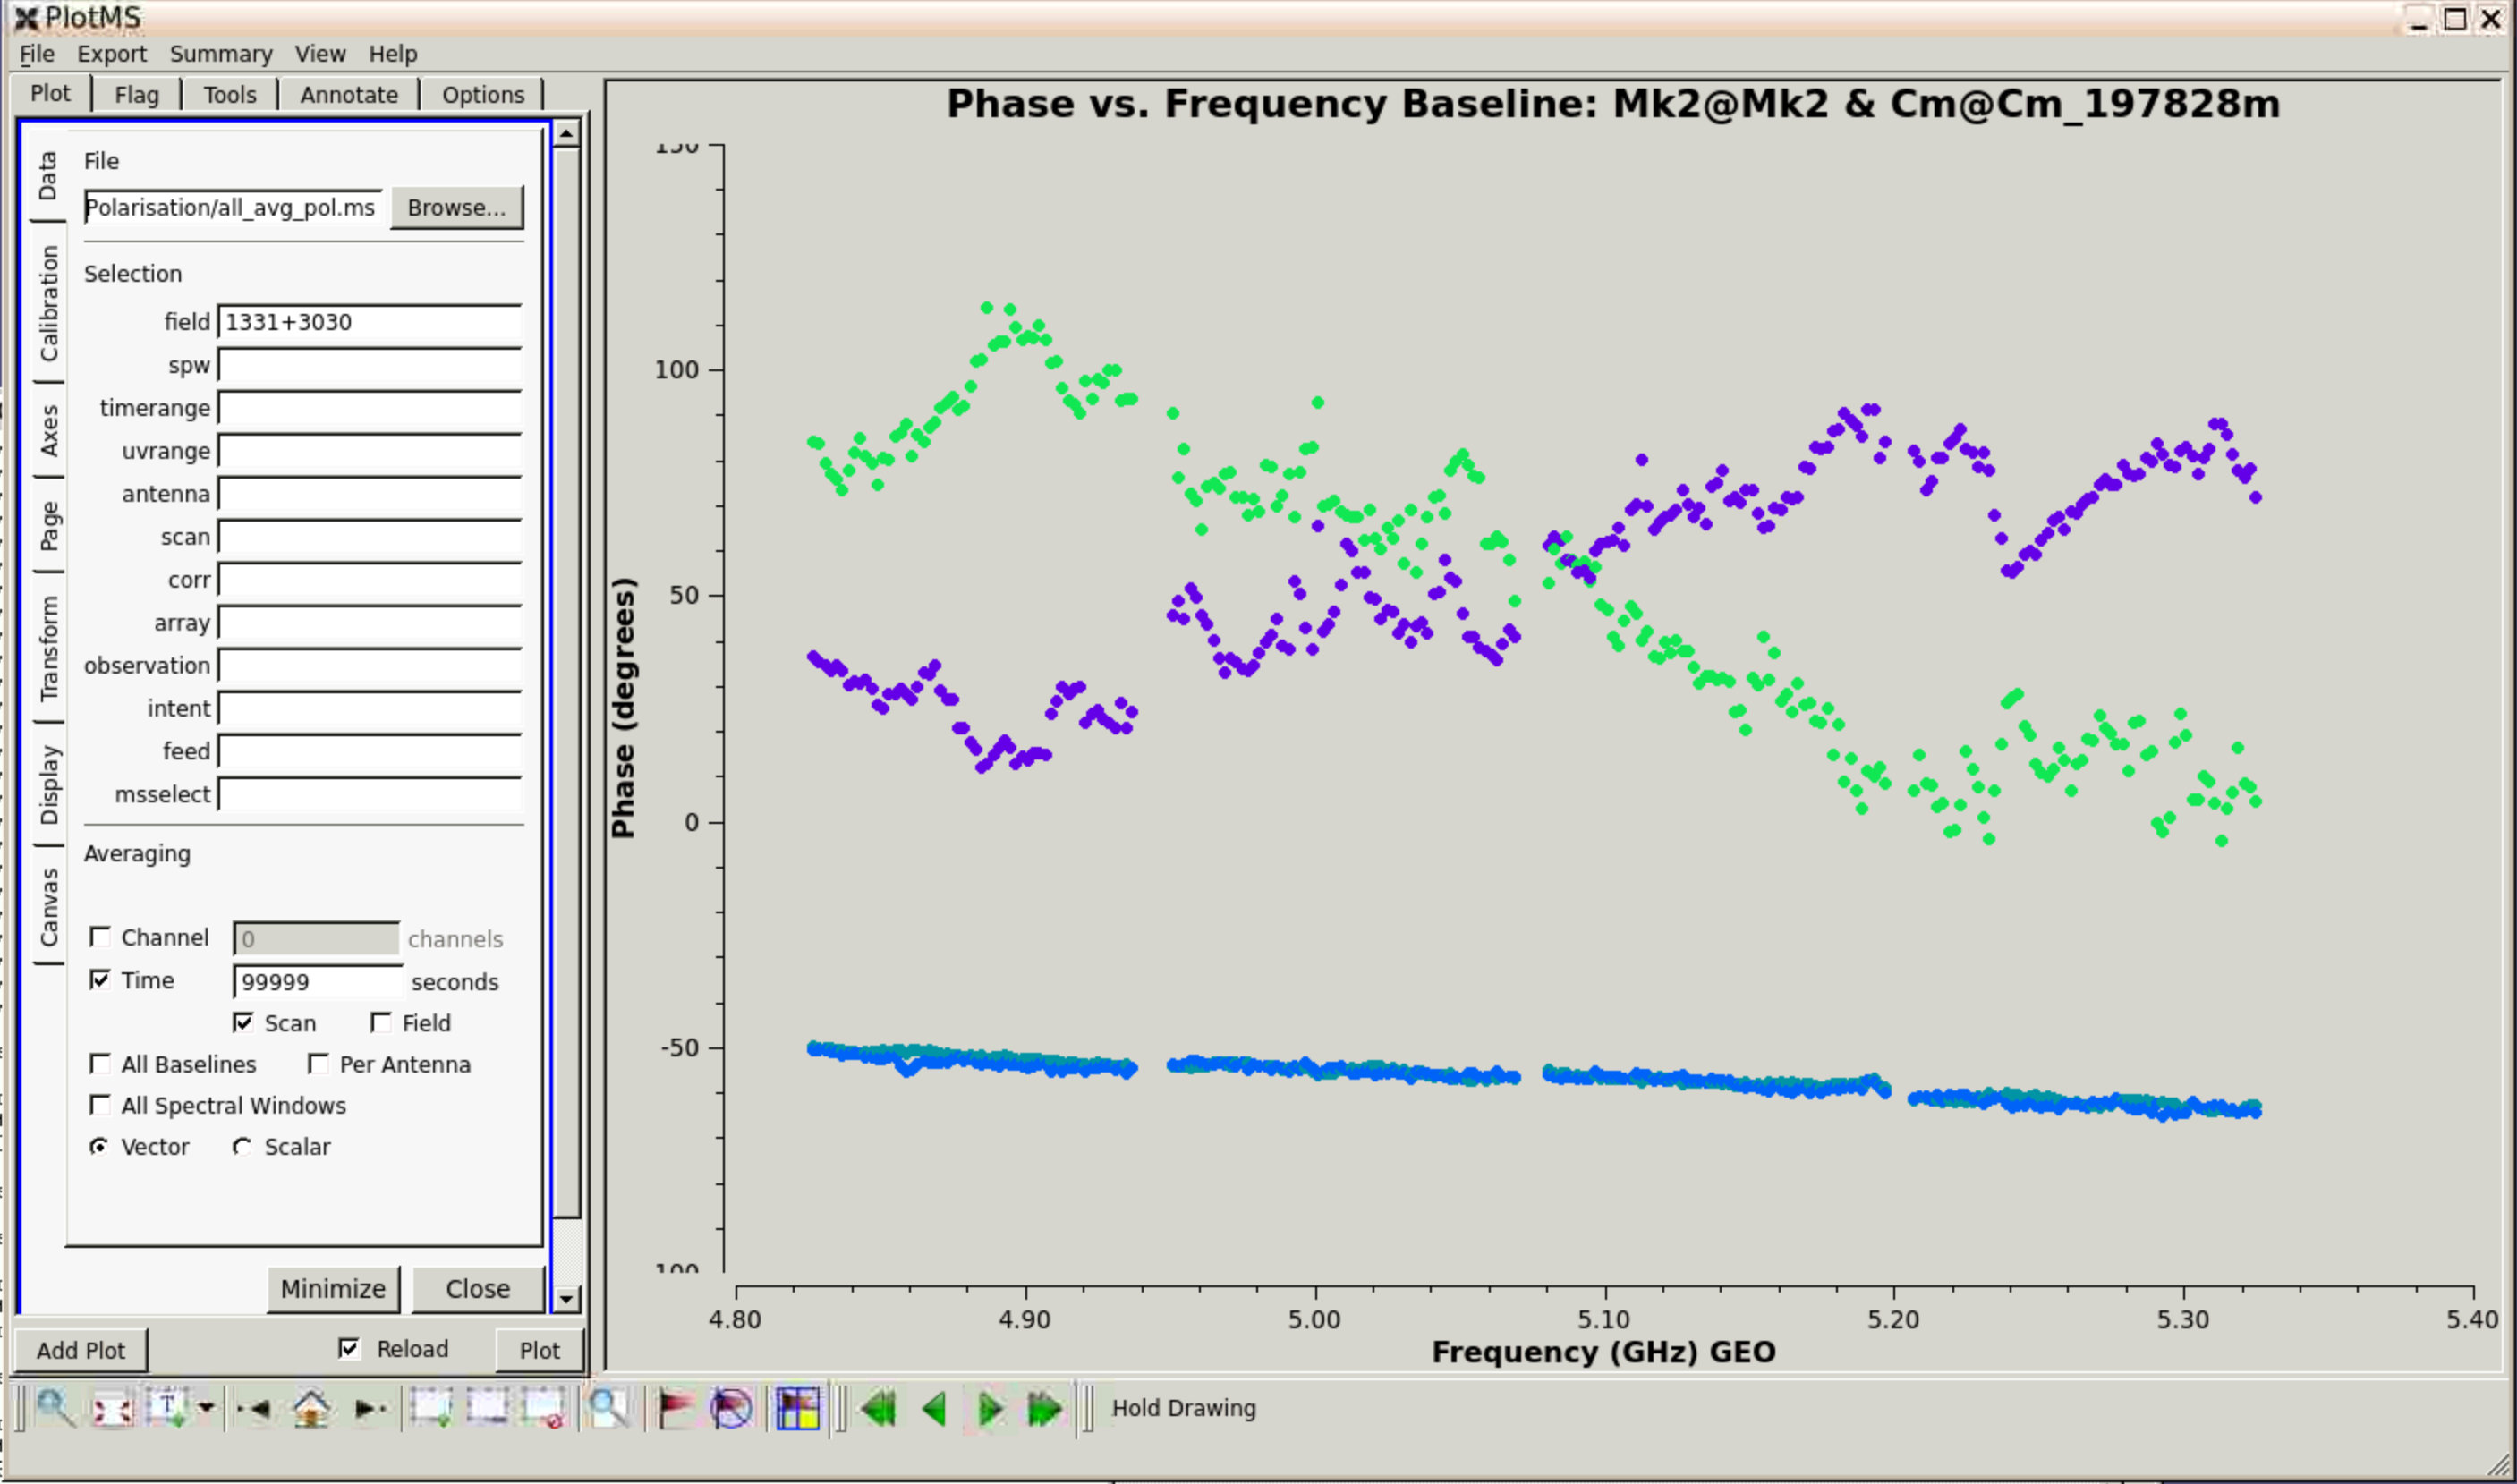This screenshot has width=2517, height=1484.
Task: Go to next plot page
Action: [x=990, y=1409]
